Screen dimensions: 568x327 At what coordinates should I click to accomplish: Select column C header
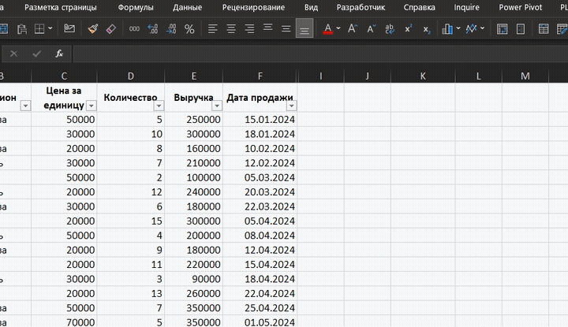64,76
